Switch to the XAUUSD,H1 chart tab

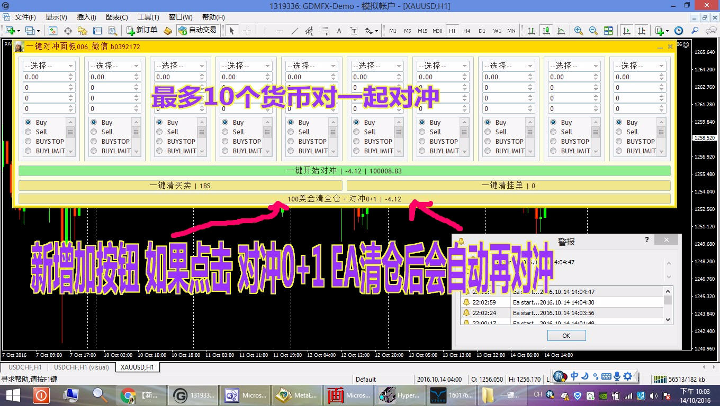[x=137, y=367]
